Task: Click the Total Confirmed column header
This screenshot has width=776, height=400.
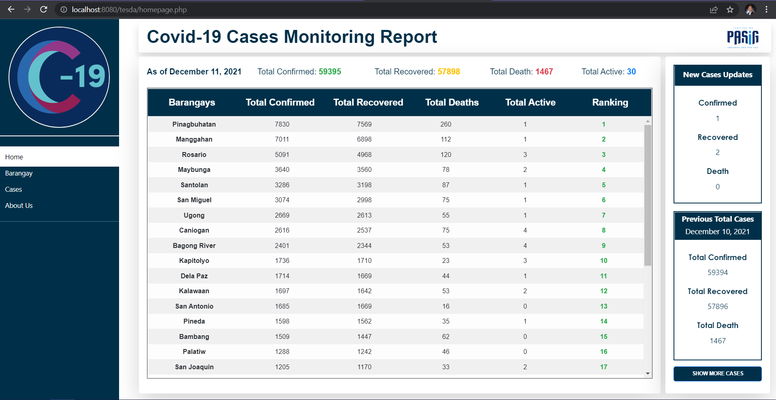Action: click(280, 102)
